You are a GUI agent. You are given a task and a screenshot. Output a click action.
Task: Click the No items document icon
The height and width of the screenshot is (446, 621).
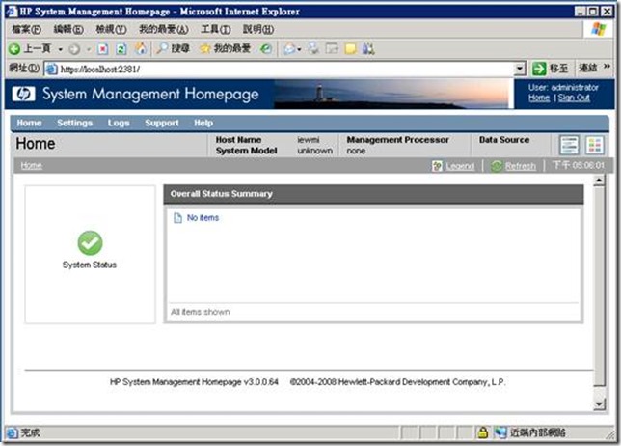(x=177, y=218)
